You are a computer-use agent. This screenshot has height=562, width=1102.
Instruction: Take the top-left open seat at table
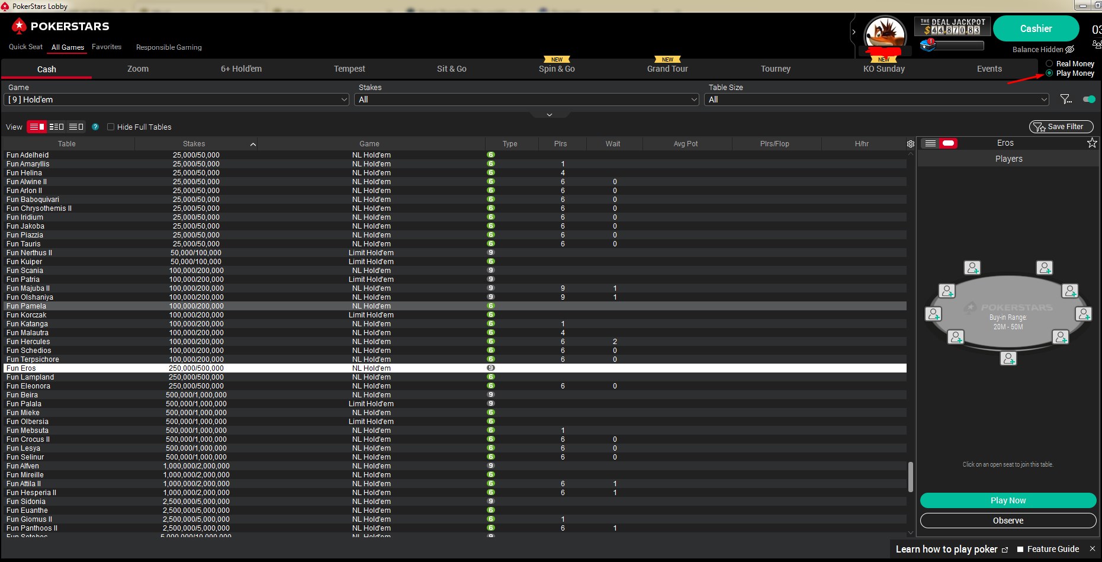coord(972,268)
